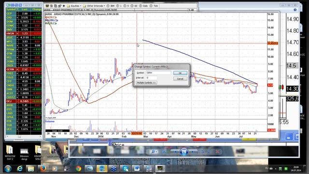Open MOSCOW DAY 2 desktop folder
Viewport: 309px width, 174px height.
pos(10,152)
